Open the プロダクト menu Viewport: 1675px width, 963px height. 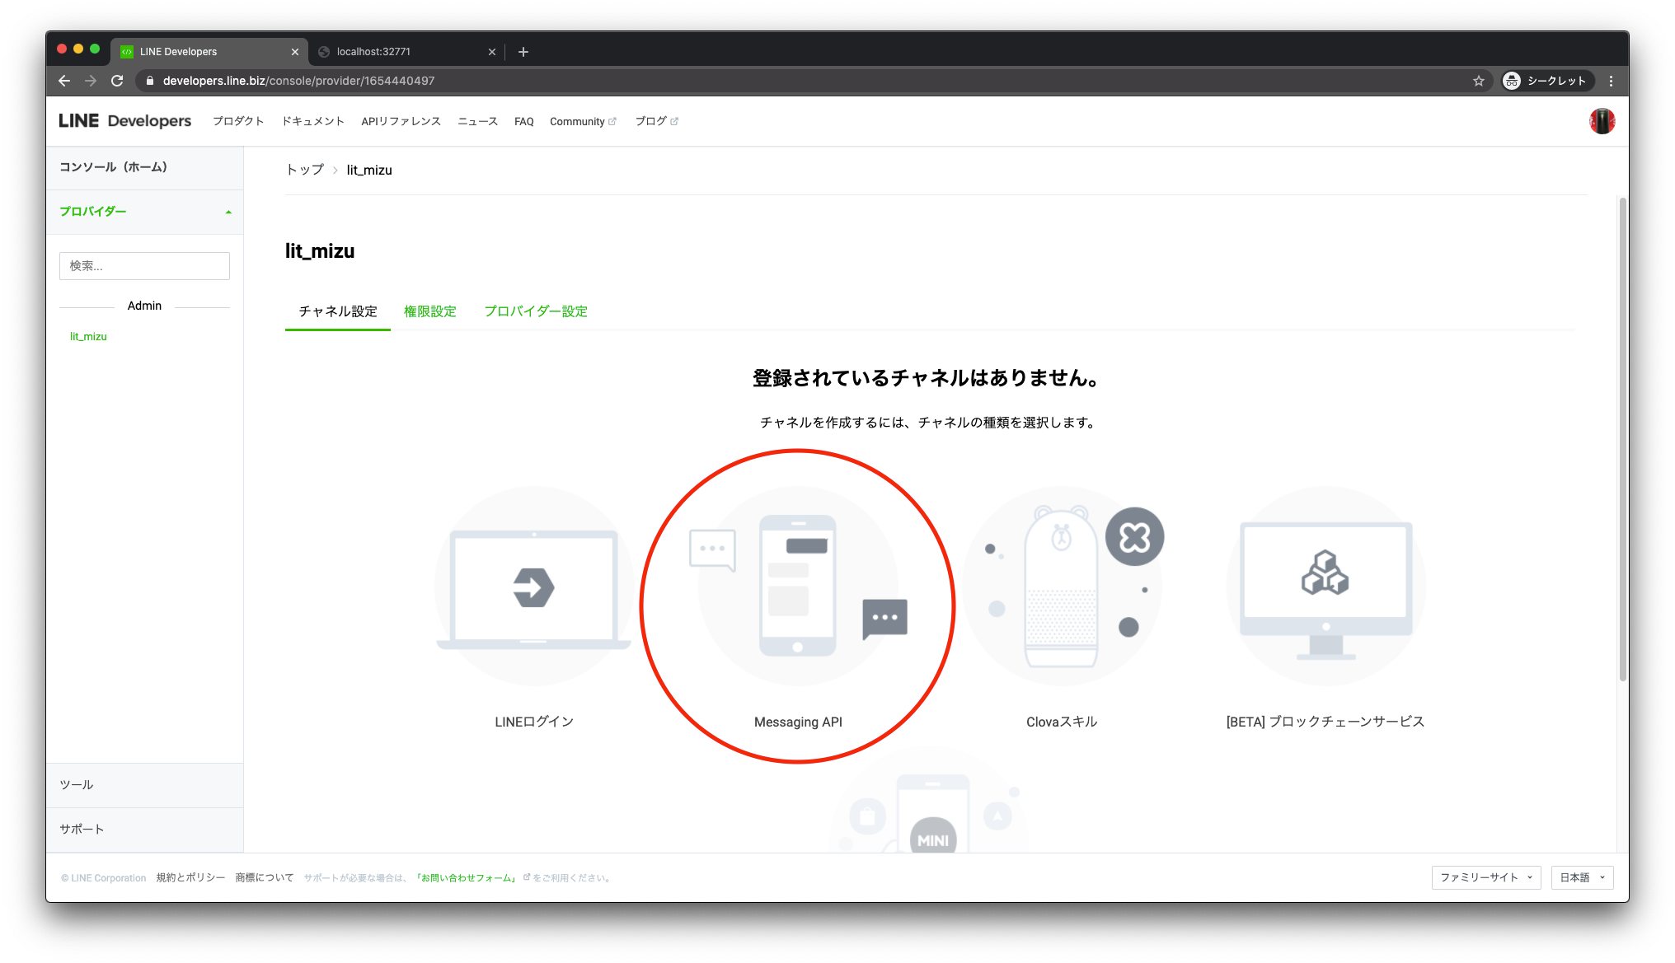click(x=238, y=121)
